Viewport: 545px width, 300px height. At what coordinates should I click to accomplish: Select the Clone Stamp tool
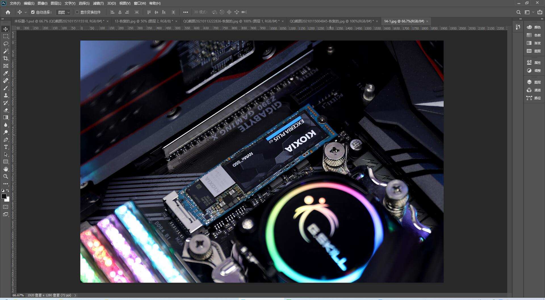pyautogui.click(x=6, y=95)
